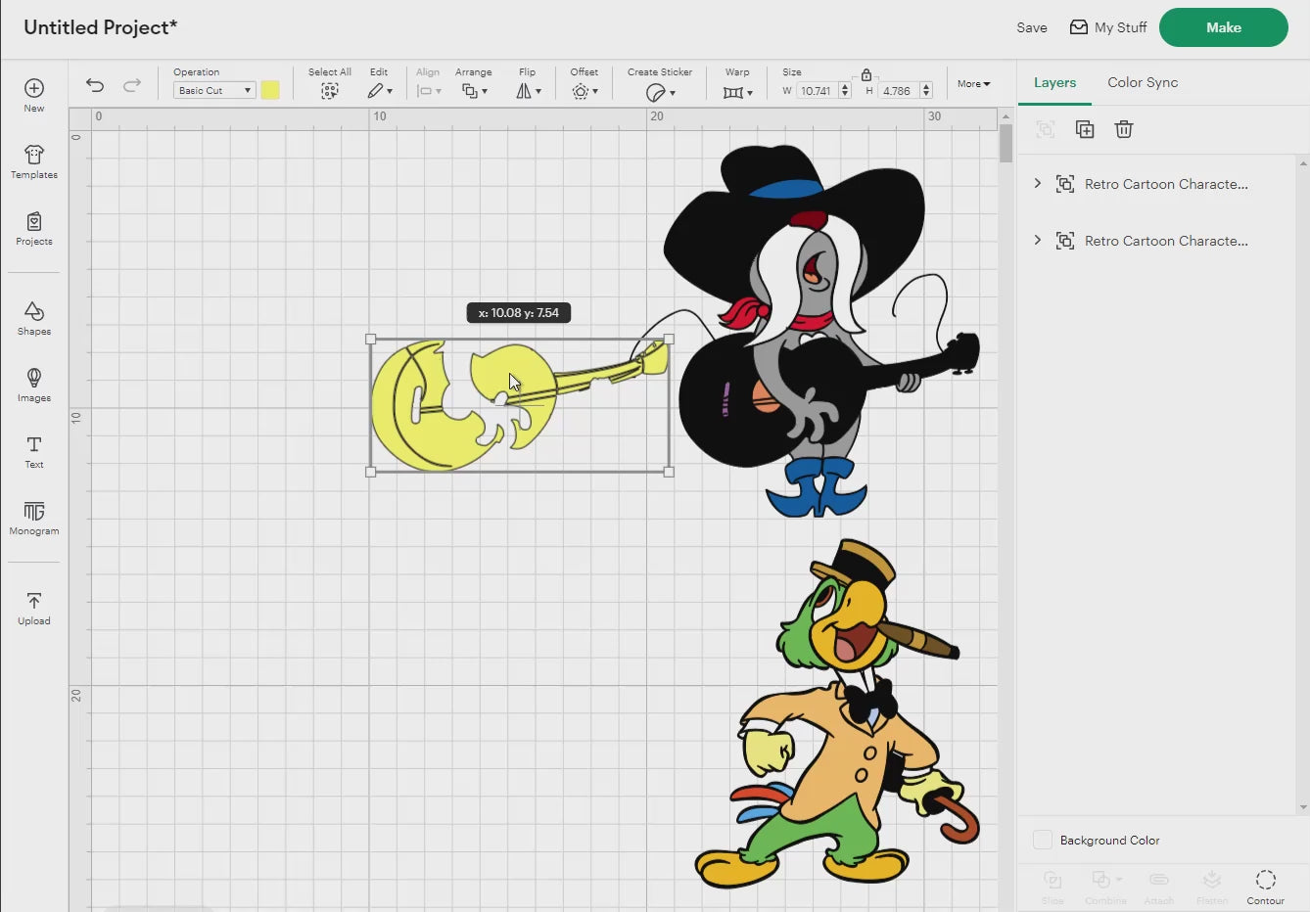
Task: Click the bottom-right handle of the selection box
Action: (x=669, y=472)
